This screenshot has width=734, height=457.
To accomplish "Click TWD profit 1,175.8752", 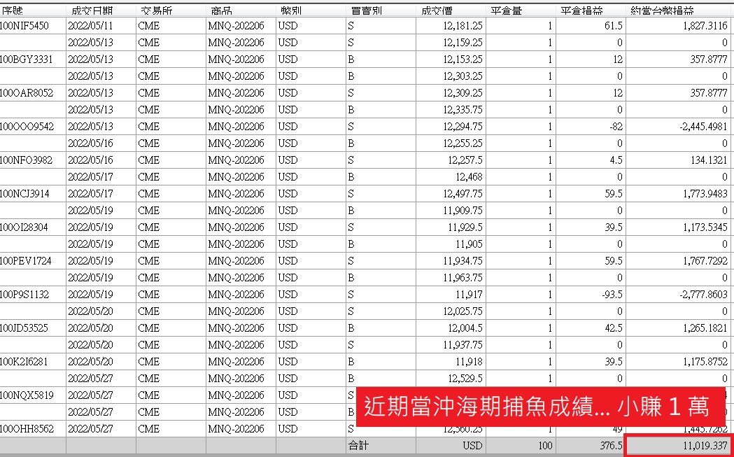I will click(x=705, y=362).
